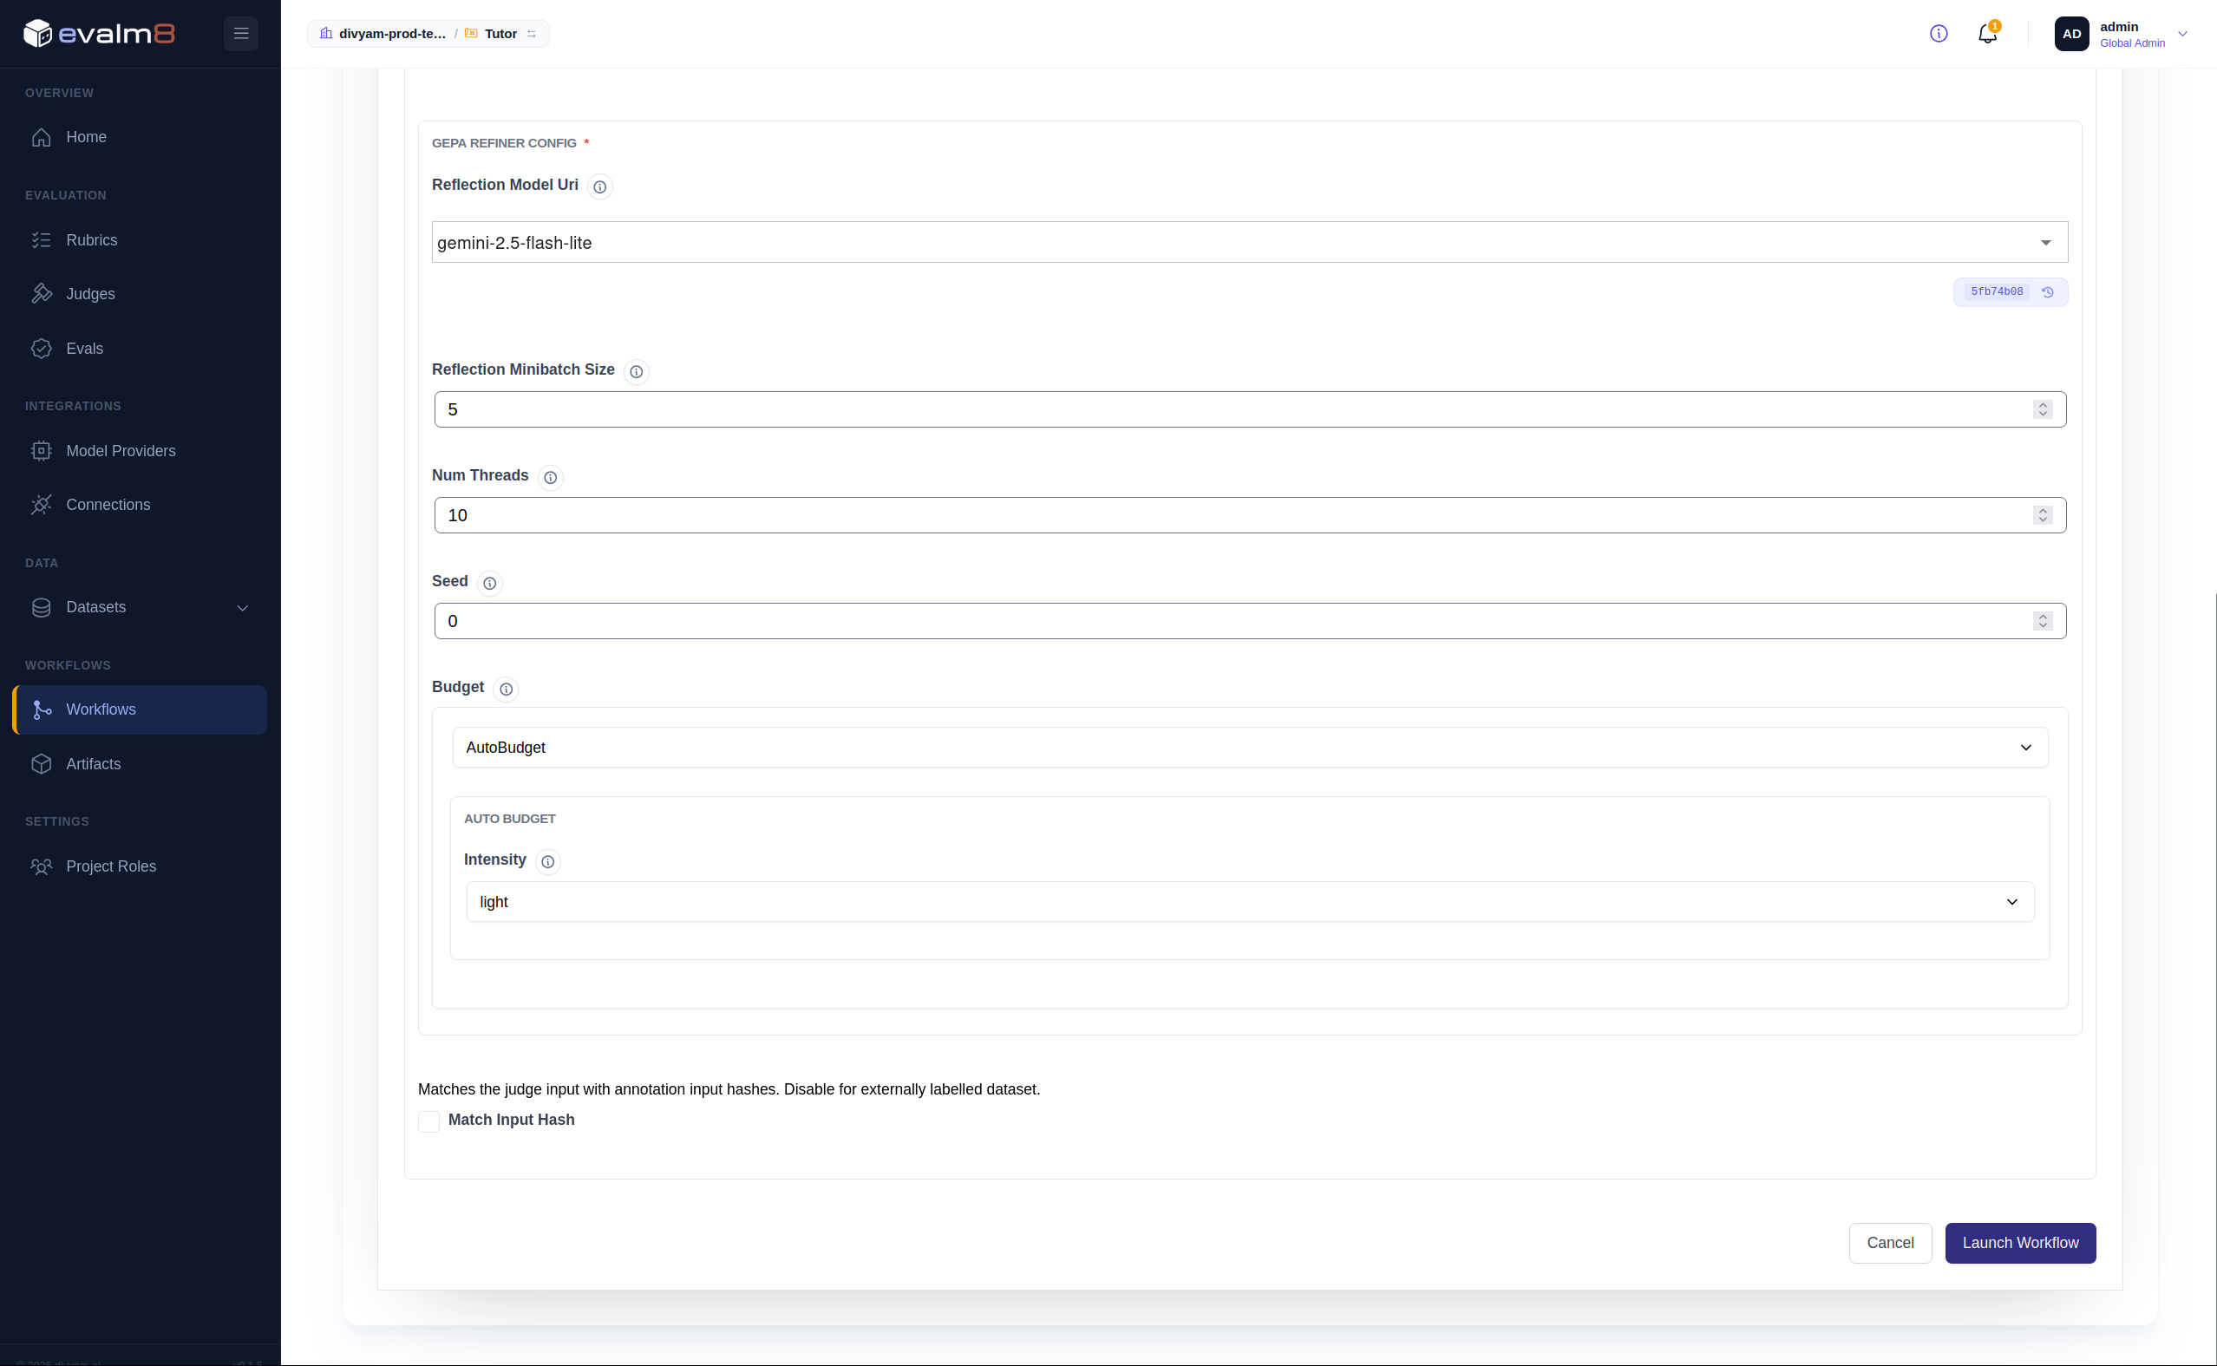The width and height of the screenshot is (2217, 1366).
Task: Open Judges page
Action: pos(140,294)
